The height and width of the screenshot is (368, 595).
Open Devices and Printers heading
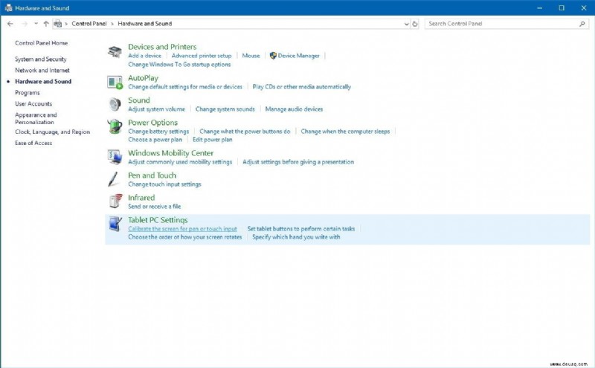pos(162,47)
